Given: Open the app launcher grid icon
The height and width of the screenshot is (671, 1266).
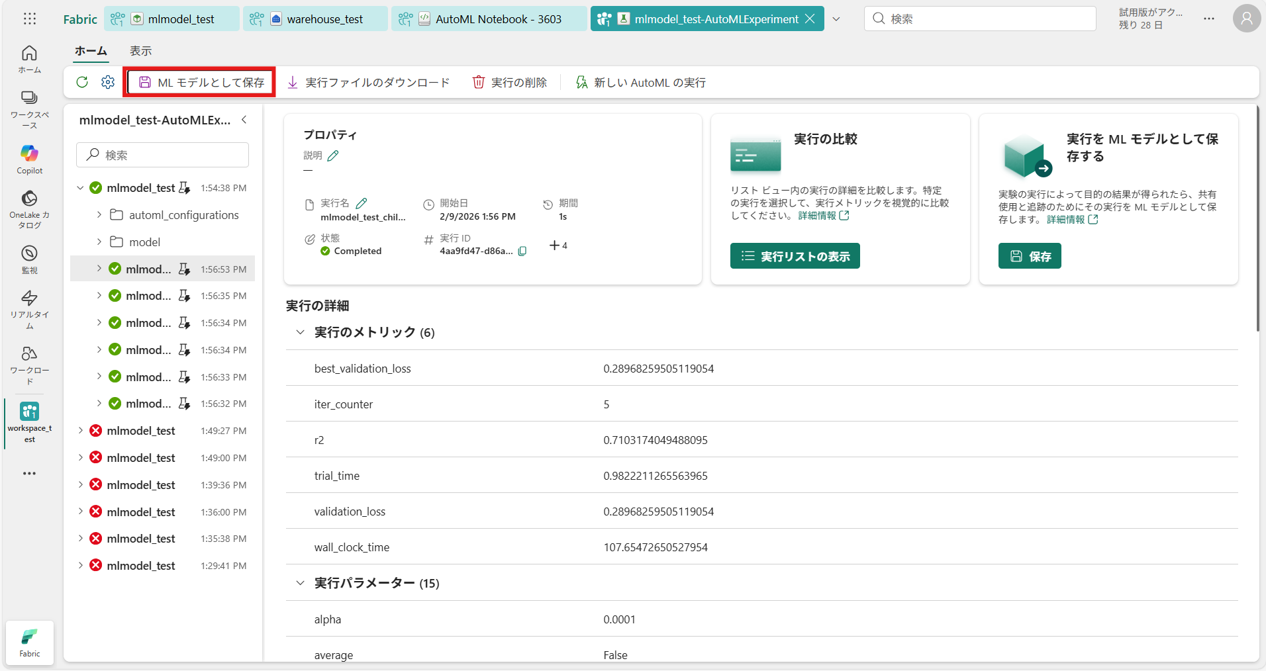Looking at the screenshot, I should tap(30, 19).
